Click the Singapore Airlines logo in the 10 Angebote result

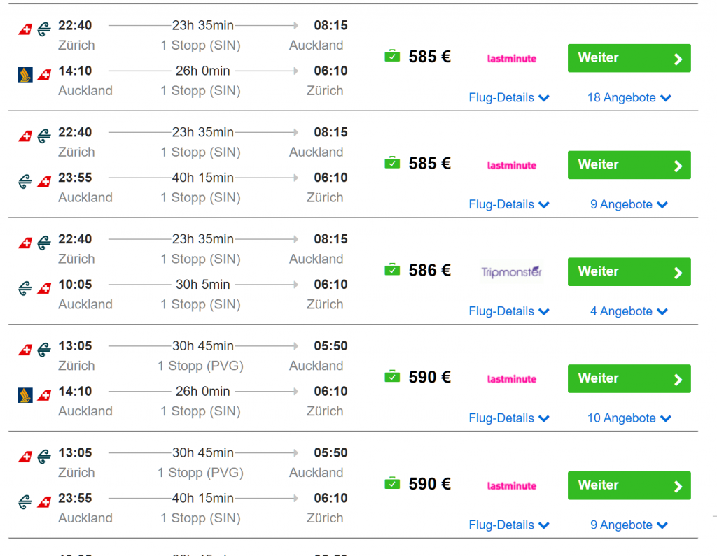[25, 395]
